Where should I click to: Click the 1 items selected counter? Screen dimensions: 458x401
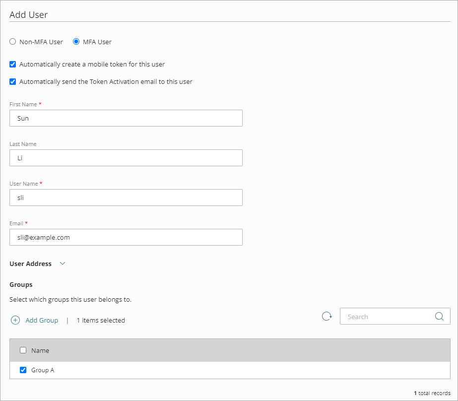click(x=101, y=321)
